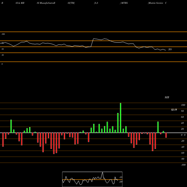Select the 'Matrix Service' company name text

[x=156, y=3]
